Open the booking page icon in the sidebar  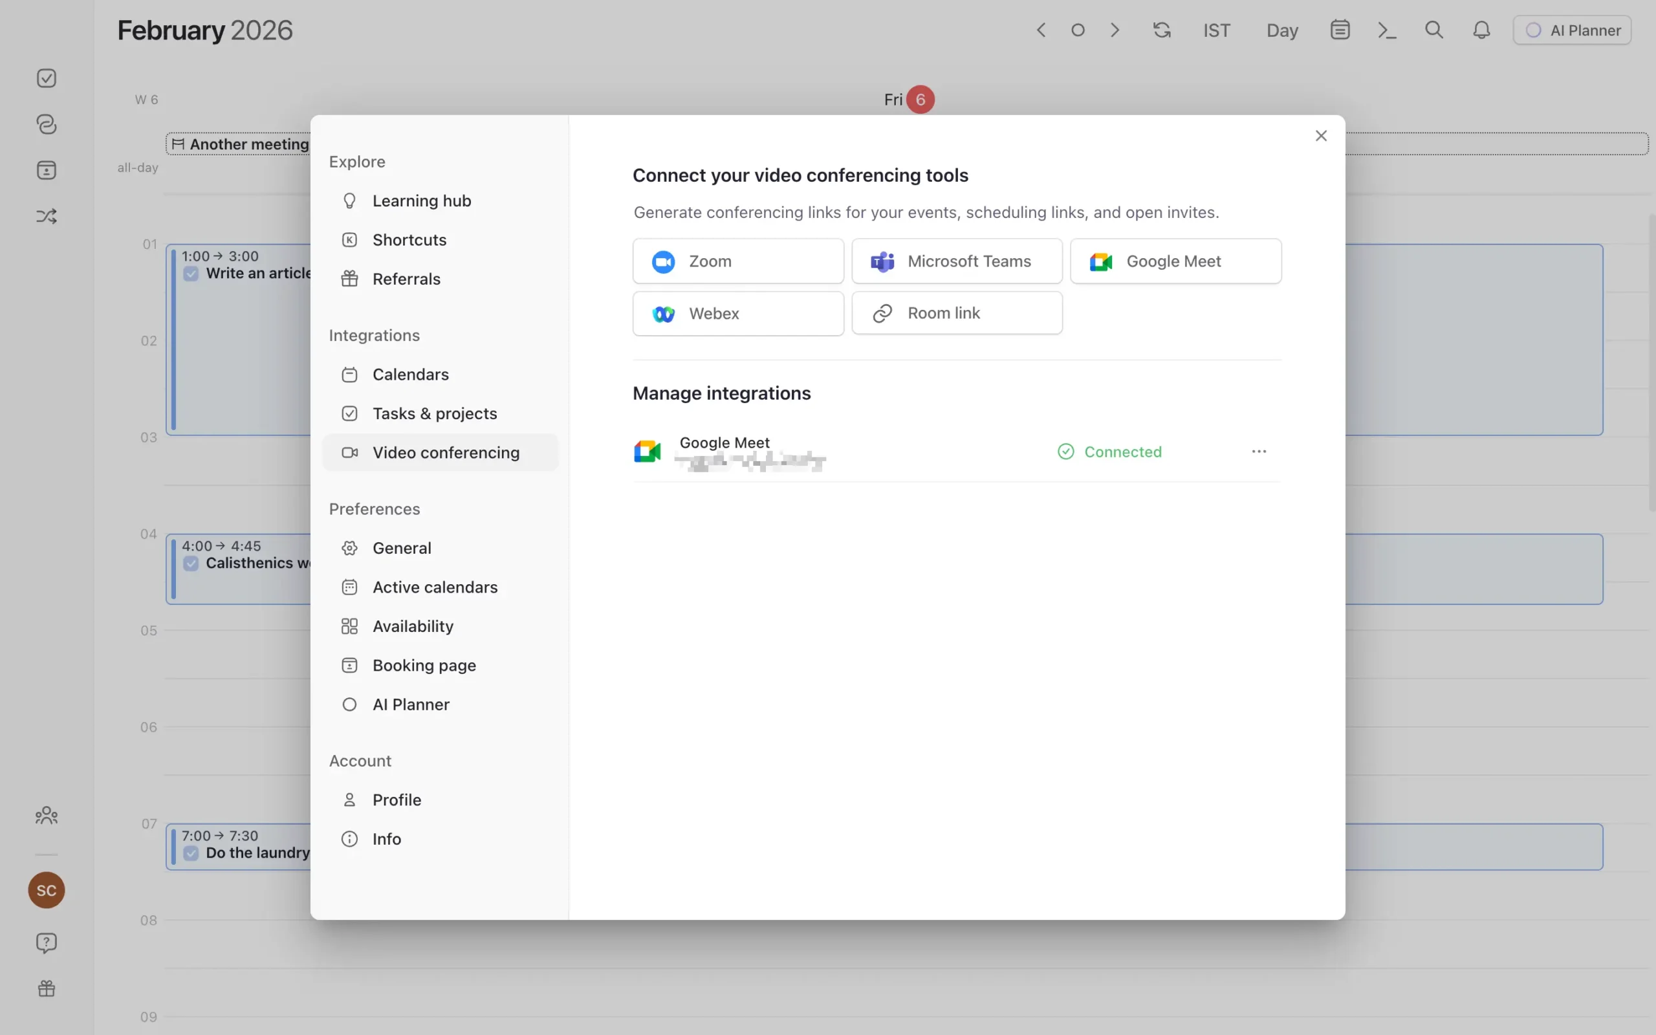point(46,169)
